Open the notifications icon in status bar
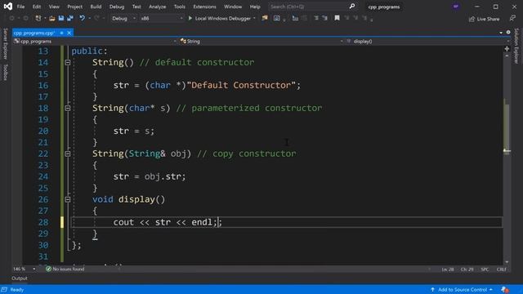The width and height of the screenshot is (523, 294). (505, 289)
